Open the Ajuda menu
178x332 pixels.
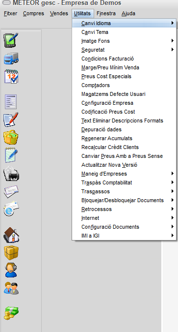(x=128, y=14)
